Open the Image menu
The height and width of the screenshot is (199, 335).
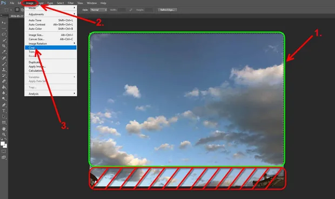point(30,3)
